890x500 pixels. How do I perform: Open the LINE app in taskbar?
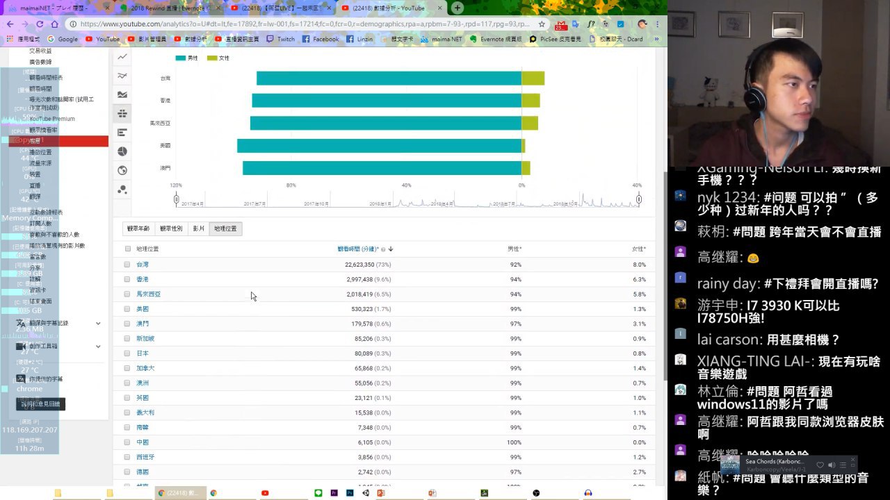(318, 493)
